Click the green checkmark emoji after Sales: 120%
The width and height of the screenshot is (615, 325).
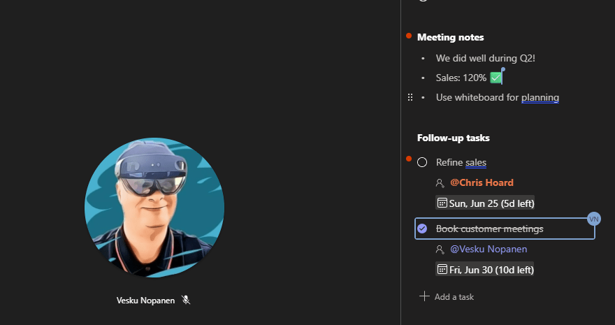click(x=495, y=78)
